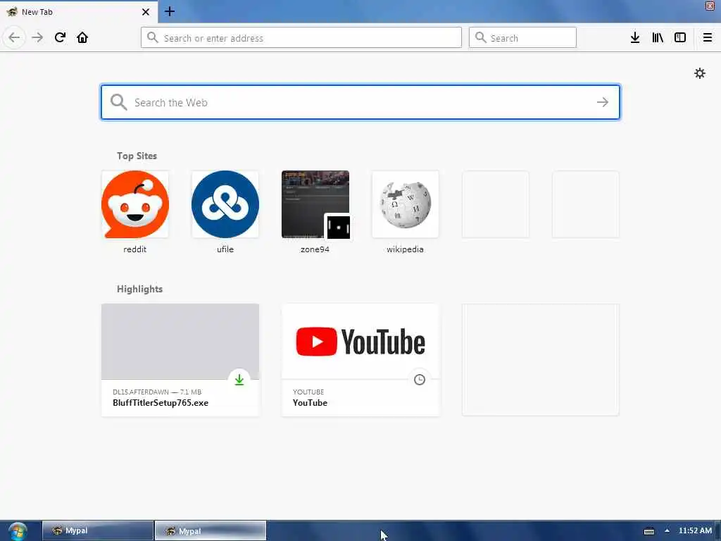
Task: Select the New Tab tab
Action: point(79,12)
